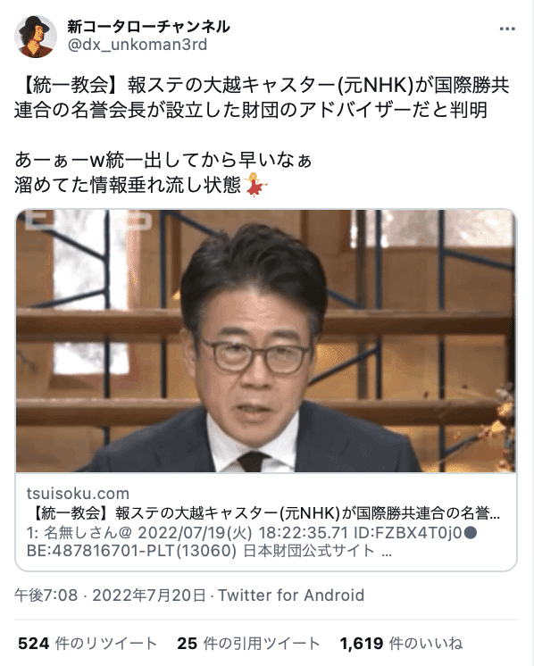View the 1,619 件のいいね list
This screenshot has height=666, width=534.
click(401, 644)
